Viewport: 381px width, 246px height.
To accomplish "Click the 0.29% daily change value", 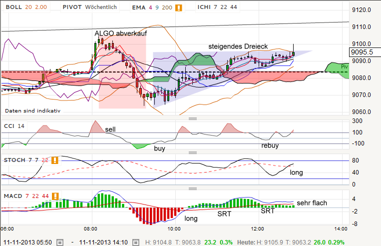I will point(336,242).
